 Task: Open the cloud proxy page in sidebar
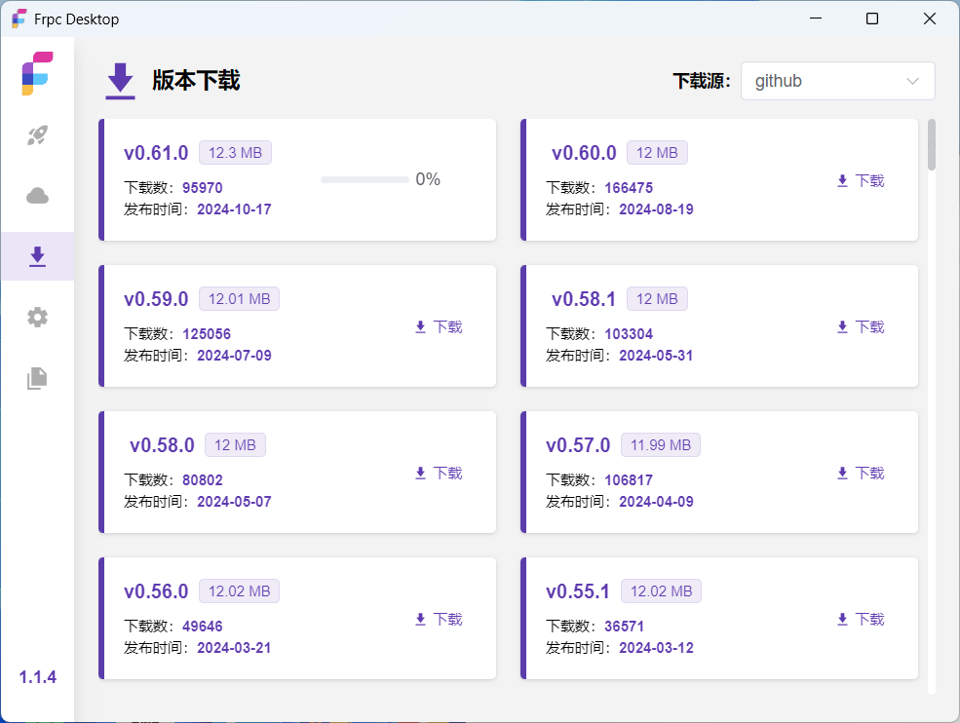click(x=37, y=196)
